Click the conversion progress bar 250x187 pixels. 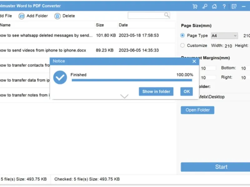(132, 80)
